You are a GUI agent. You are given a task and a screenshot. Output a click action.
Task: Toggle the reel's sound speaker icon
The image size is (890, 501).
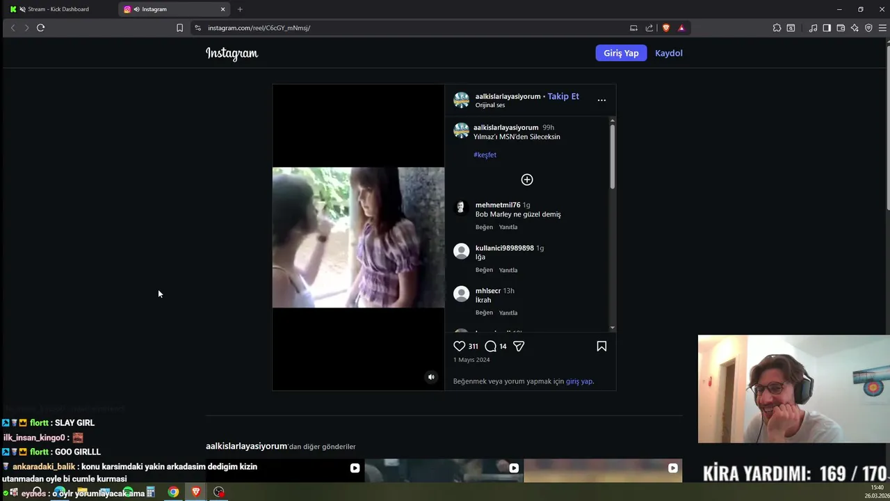[431, 377]
